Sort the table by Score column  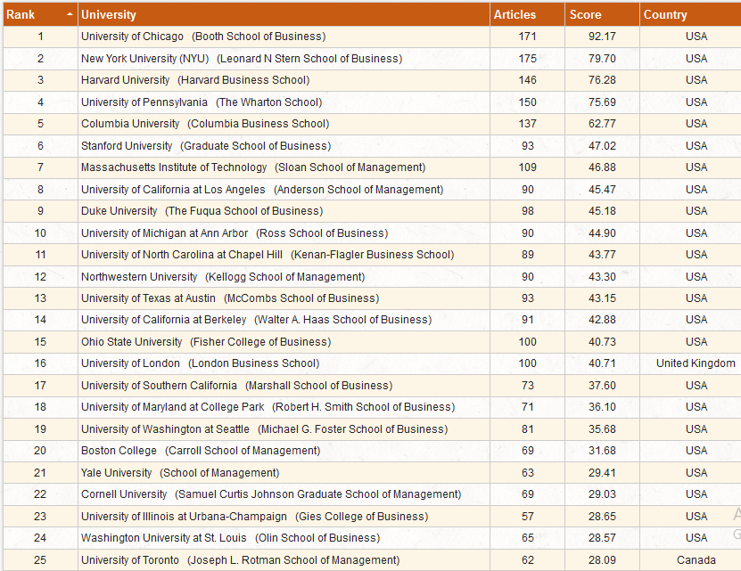click(x=585, y=14)
